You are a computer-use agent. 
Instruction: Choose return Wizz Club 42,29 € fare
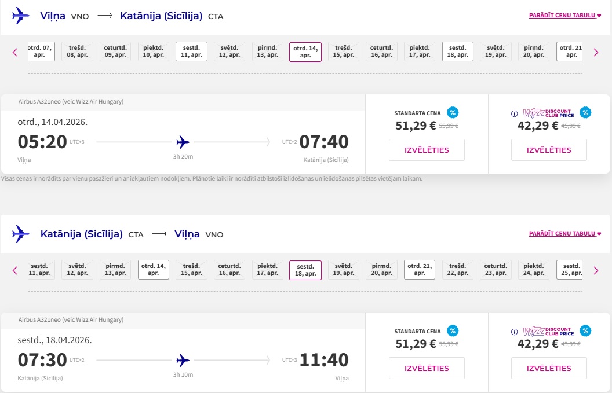pyautogui.click(x=549, y=369)
